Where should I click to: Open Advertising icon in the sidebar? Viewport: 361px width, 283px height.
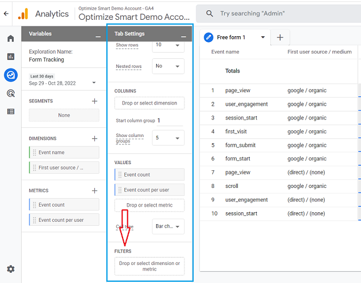[11, 93]
